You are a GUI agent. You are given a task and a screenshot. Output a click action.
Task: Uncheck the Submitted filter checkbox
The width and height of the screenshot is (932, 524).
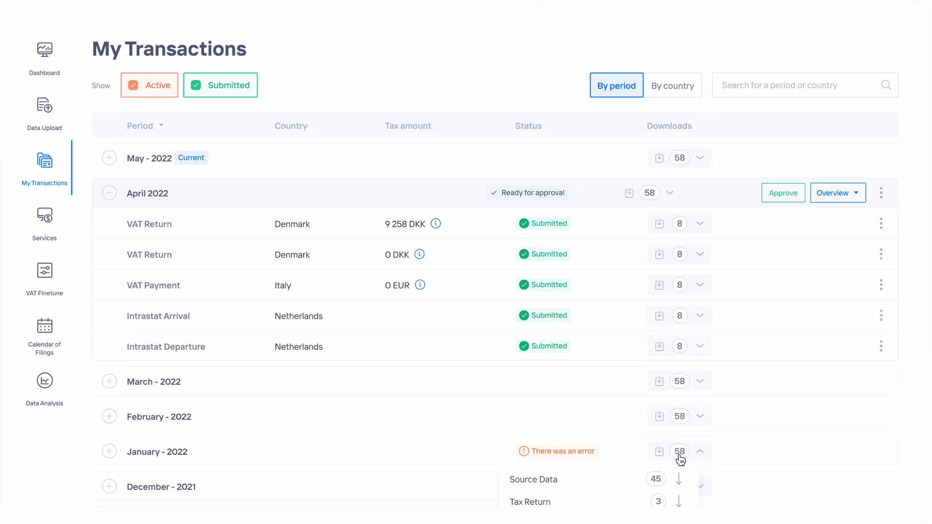tap(196, 85)
